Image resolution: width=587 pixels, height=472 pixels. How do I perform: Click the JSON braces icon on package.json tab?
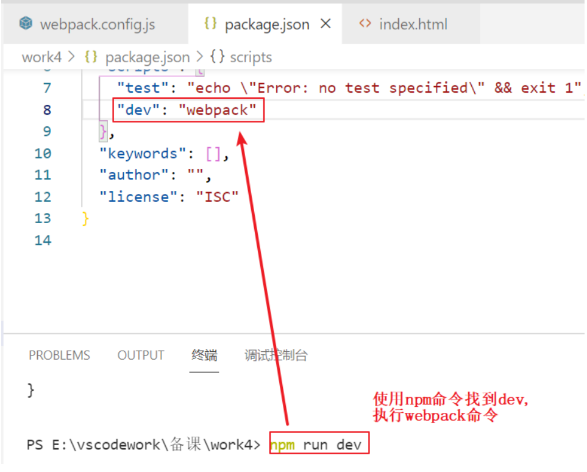pos(210,23)
